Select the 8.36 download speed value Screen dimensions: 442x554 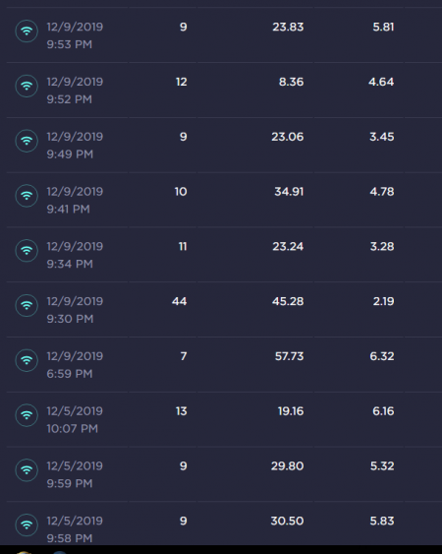[x=291, y=82]
